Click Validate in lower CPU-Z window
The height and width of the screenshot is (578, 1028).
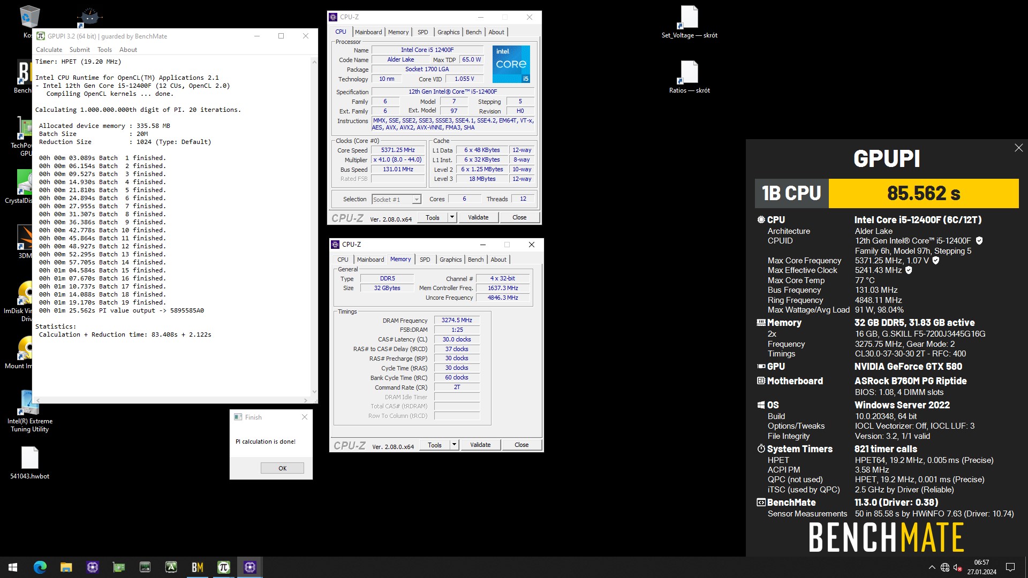[x=480, y=445]
